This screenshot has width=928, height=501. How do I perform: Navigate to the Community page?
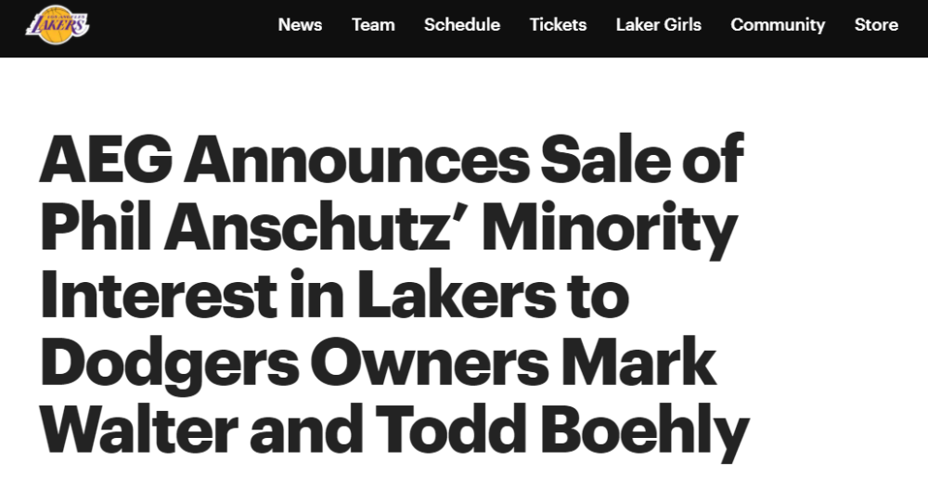[778, 25]
